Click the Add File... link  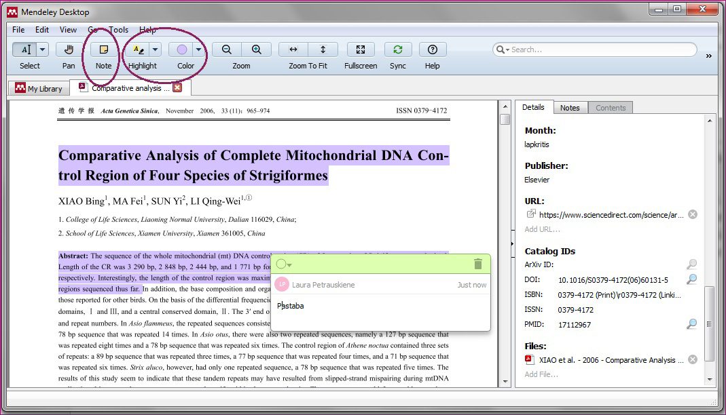click(x=541, y=374)
